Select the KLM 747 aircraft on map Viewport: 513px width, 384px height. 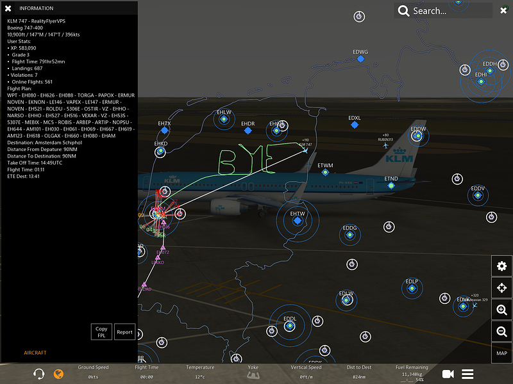point(305,150)
